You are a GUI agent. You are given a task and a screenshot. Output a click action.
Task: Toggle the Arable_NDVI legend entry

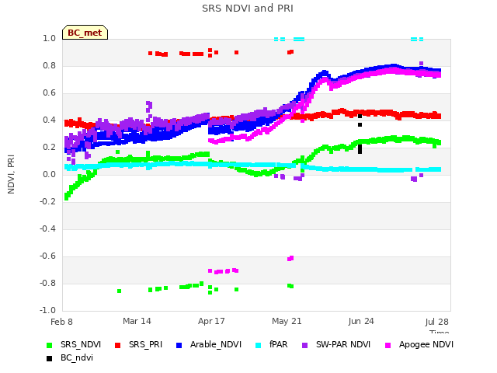(209, 345)
